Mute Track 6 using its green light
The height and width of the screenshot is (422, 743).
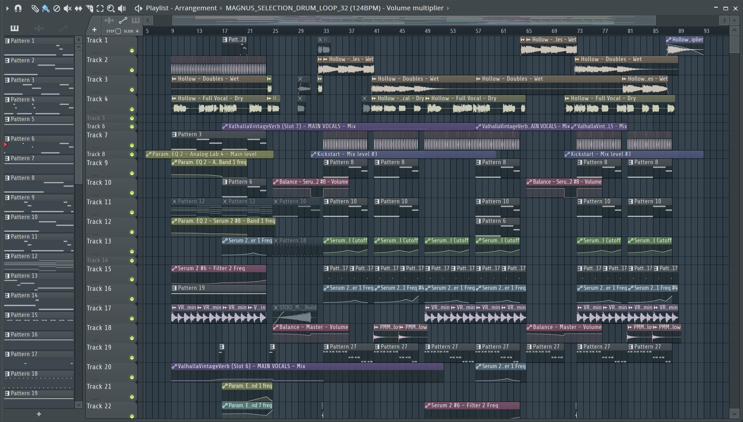click(132, 127)
